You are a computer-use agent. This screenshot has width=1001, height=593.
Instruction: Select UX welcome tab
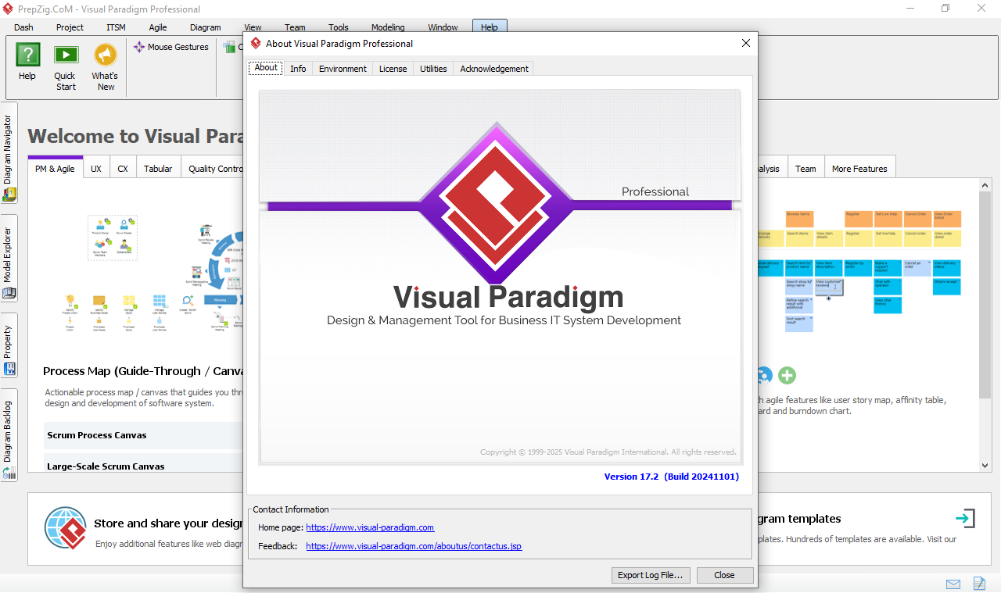tap(96, 168)
